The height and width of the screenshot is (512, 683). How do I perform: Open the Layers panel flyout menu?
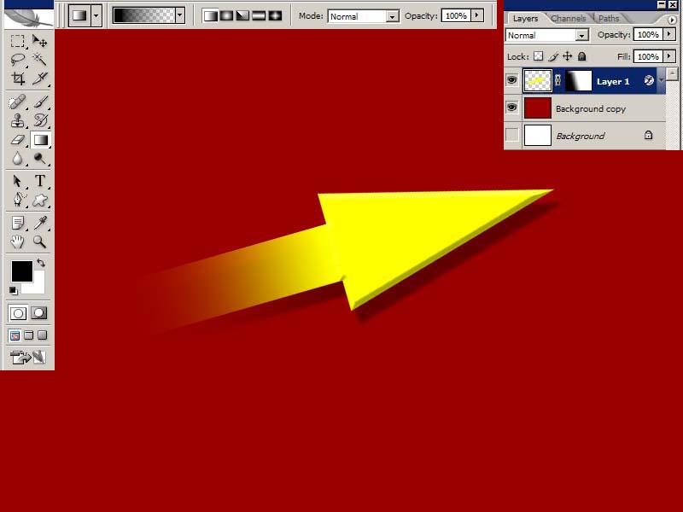(x=671, y=20)
